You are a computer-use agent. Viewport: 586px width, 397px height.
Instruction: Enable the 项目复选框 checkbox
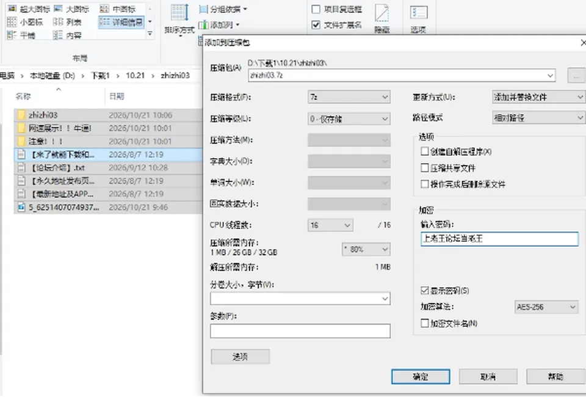point(316,9)
